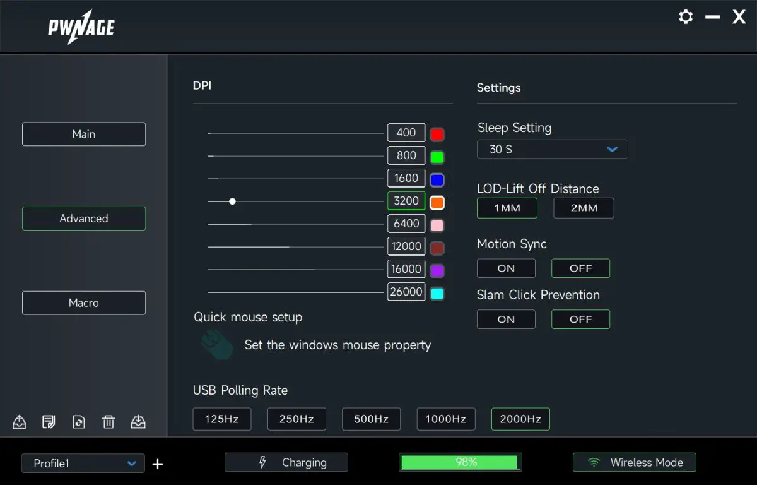The image size is (757, 485).
Task: Click the 800 DPI value field
Action: [x=406, y=155]
